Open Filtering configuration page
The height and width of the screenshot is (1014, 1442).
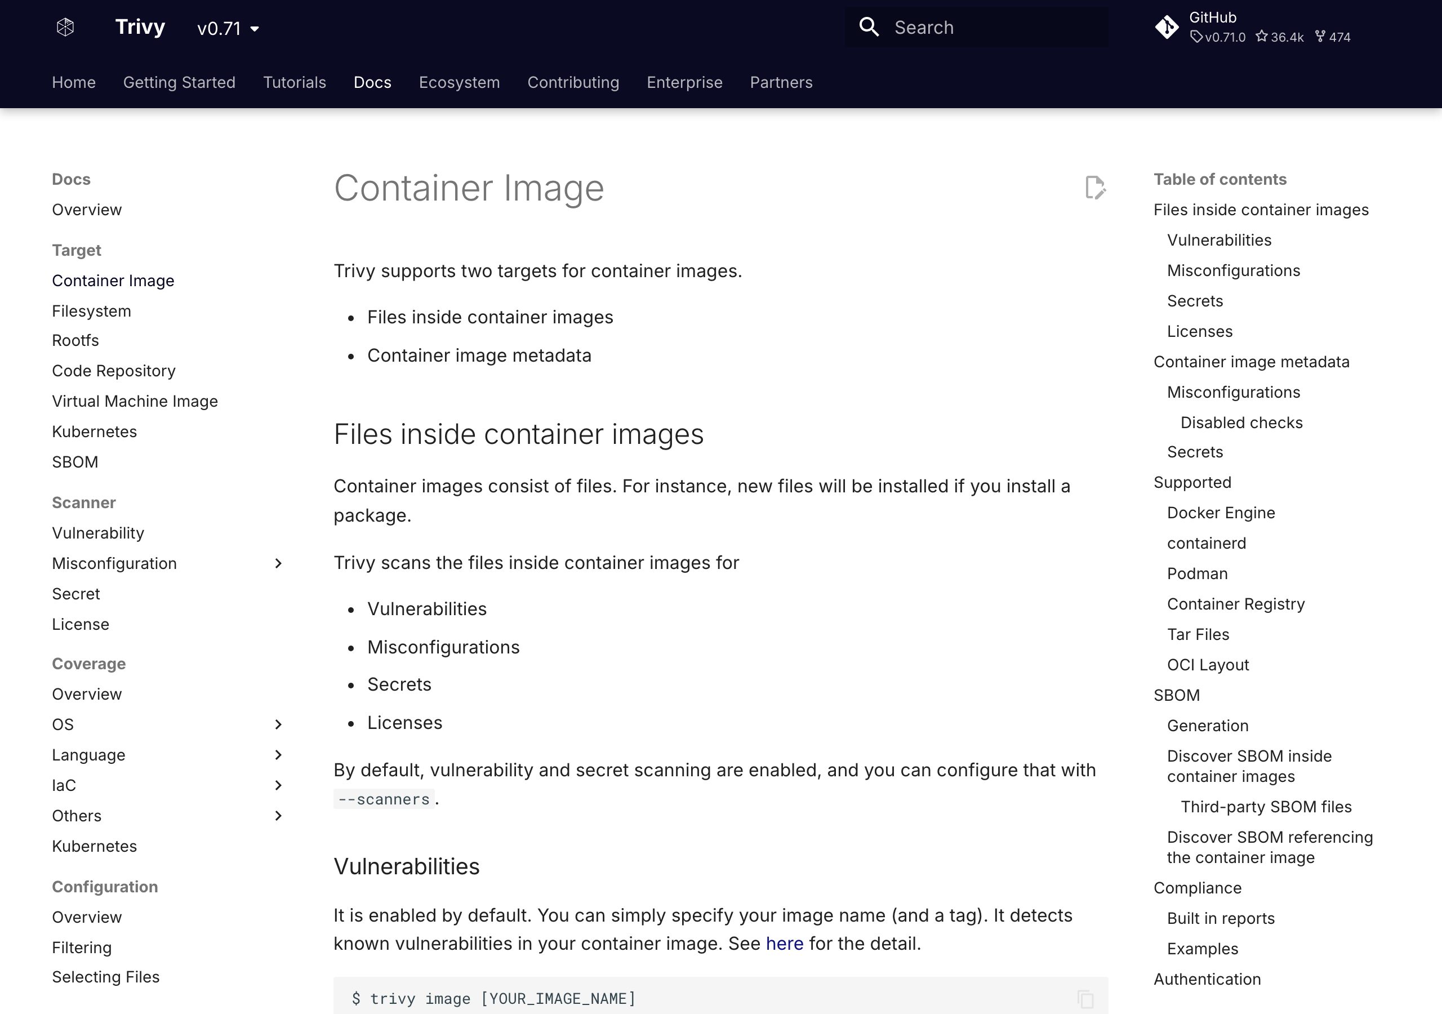82,948
